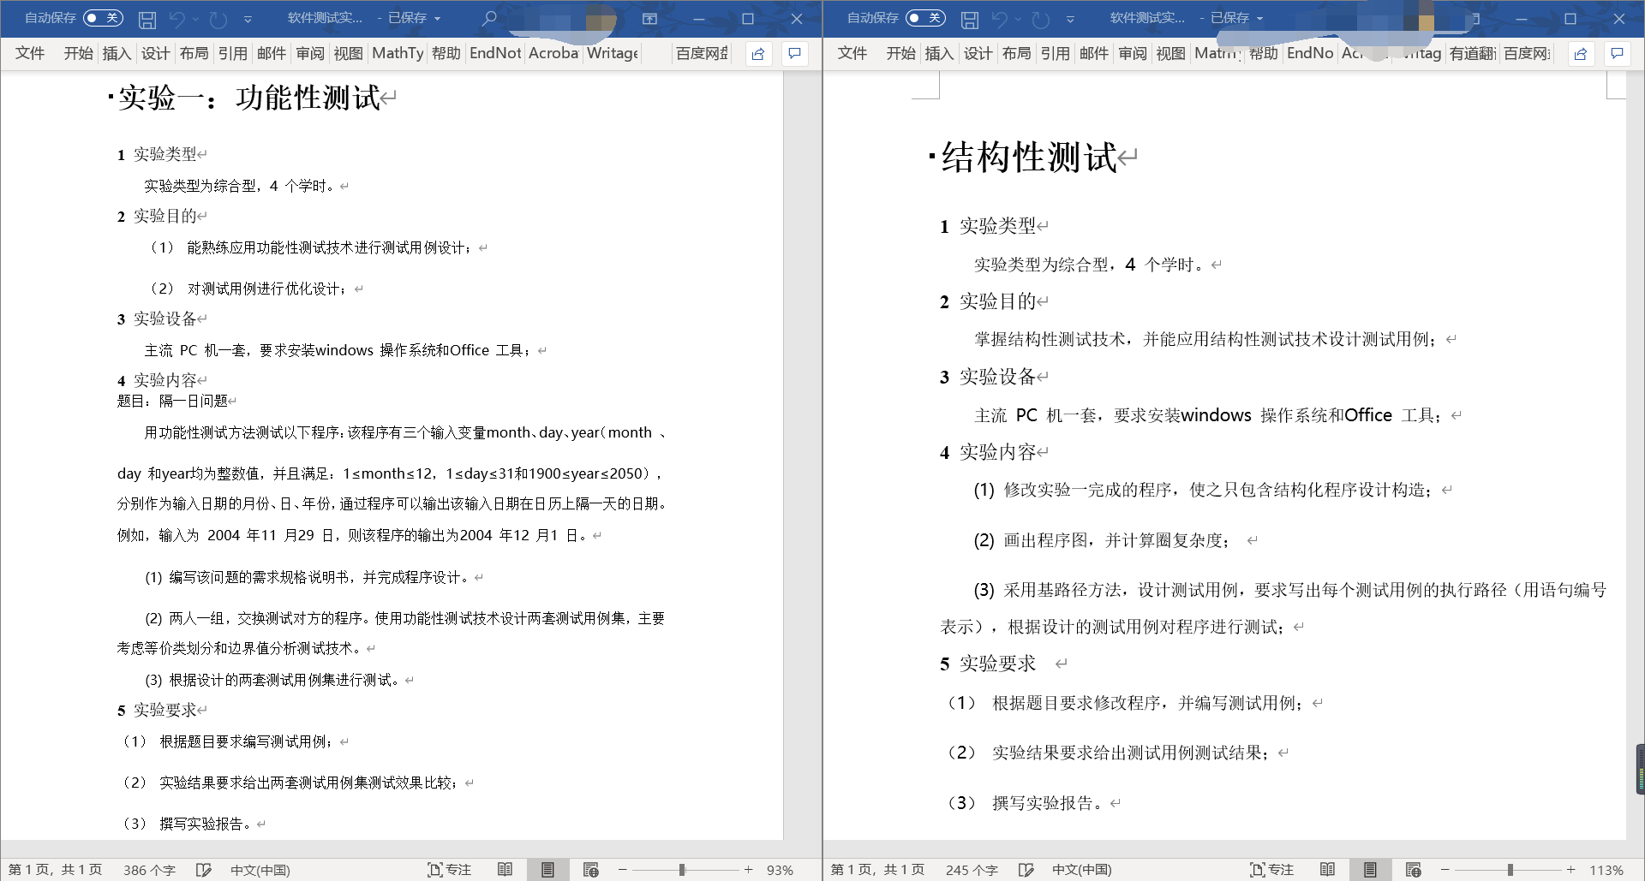This screenshot has width=1645, height=881.
Task: Open the 插入 tab in the left window
Action: click(117, 53)
